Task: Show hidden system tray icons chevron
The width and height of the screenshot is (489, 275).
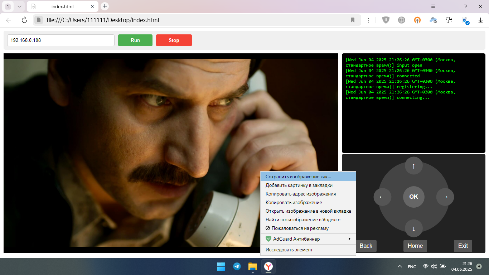Action: [400, 266]
